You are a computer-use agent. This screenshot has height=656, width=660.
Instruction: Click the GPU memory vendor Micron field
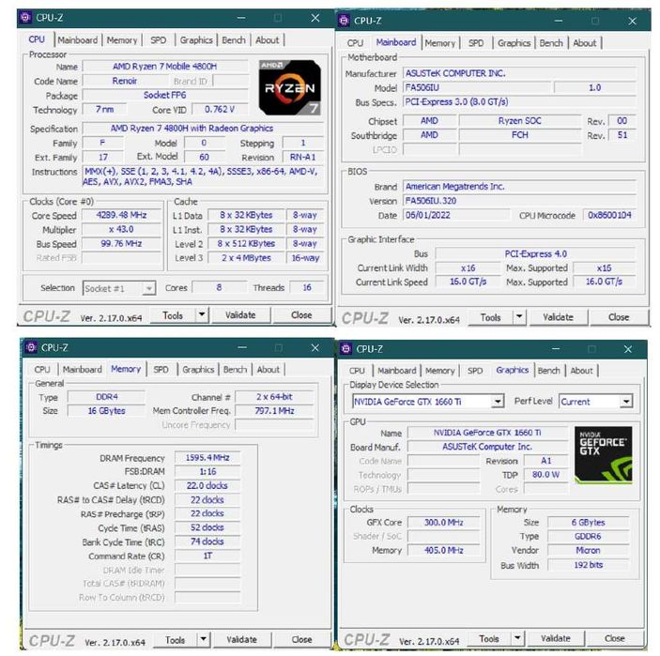[588, 550]
